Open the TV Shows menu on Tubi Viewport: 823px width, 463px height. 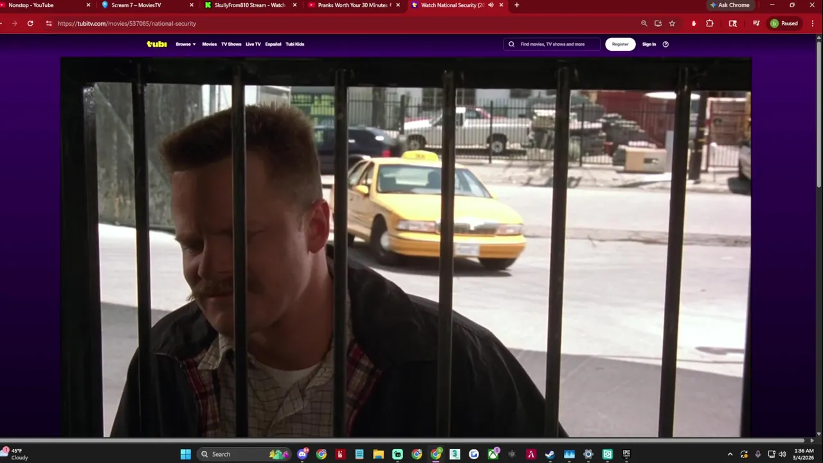(x=231, y=44)
